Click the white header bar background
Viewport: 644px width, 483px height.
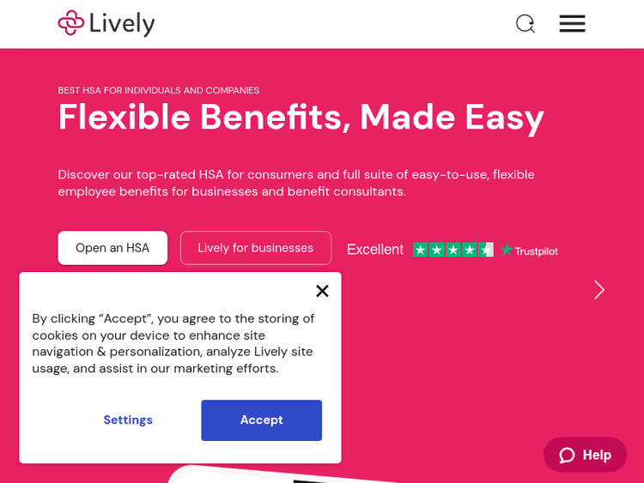[x=343, y=23]
